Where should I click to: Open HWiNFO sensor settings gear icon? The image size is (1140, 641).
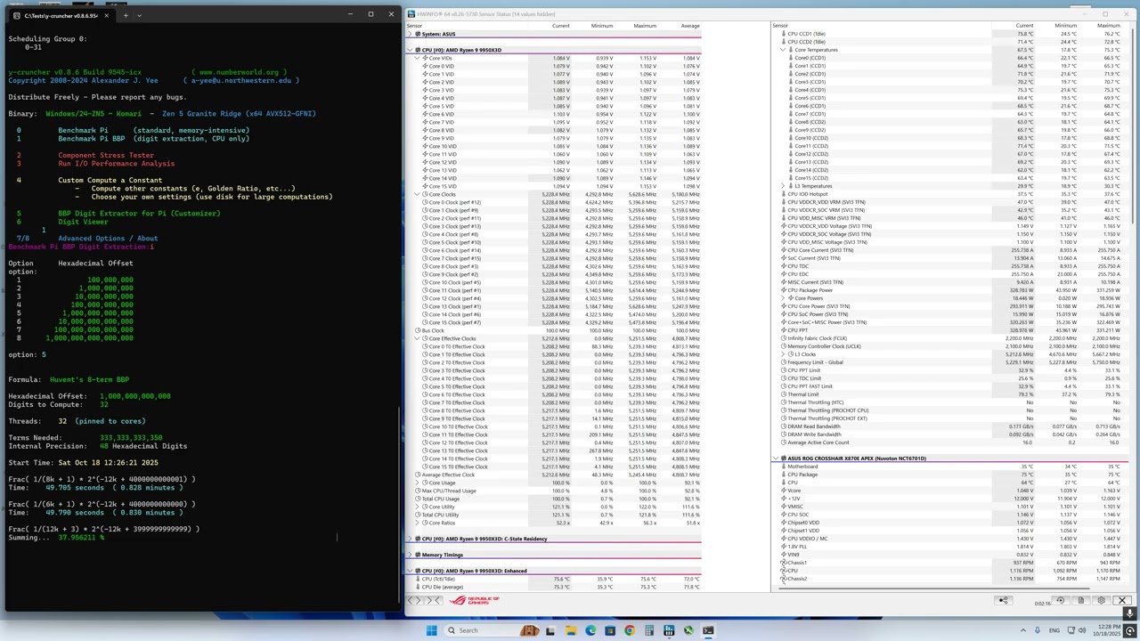click(x=1102, y=600)
